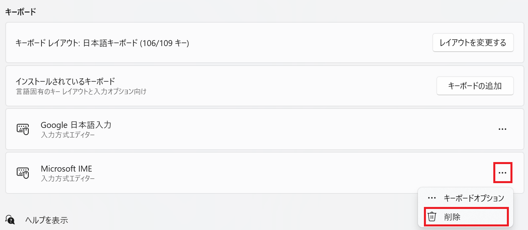Toggle the Microsoft IME more options button

tap(502, 173)
